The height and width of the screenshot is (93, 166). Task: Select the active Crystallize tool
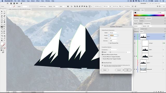tap(2, 27)
